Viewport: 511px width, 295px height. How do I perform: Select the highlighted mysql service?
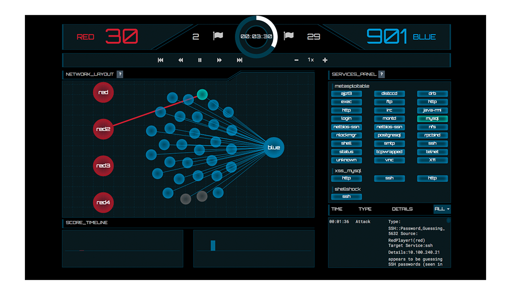[432, 119]
